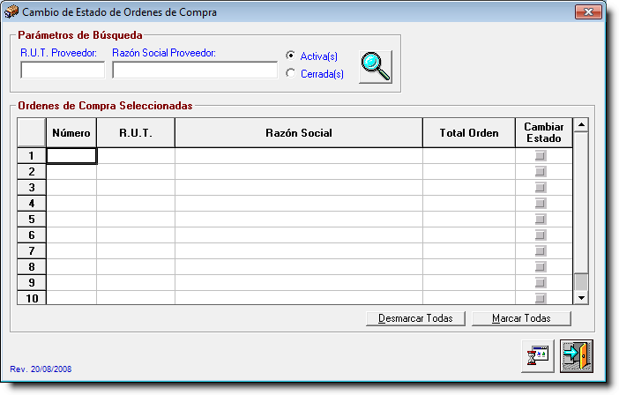Viewport: 619px width, 395px height.
Task: Check Cambiar Estado box in row 6
Action: (541, 235)
